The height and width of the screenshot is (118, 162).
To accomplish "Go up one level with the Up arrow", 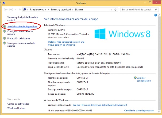I will [20, 10].
